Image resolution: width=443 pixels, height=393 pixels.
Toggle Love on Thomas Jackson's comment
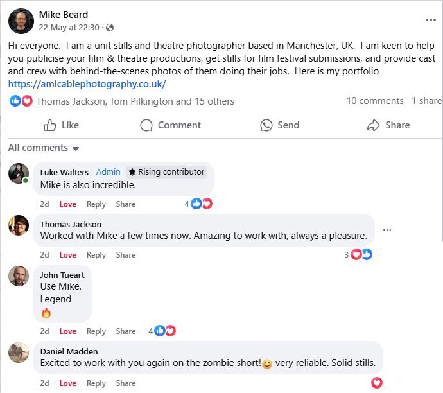(x=67, y=255)
